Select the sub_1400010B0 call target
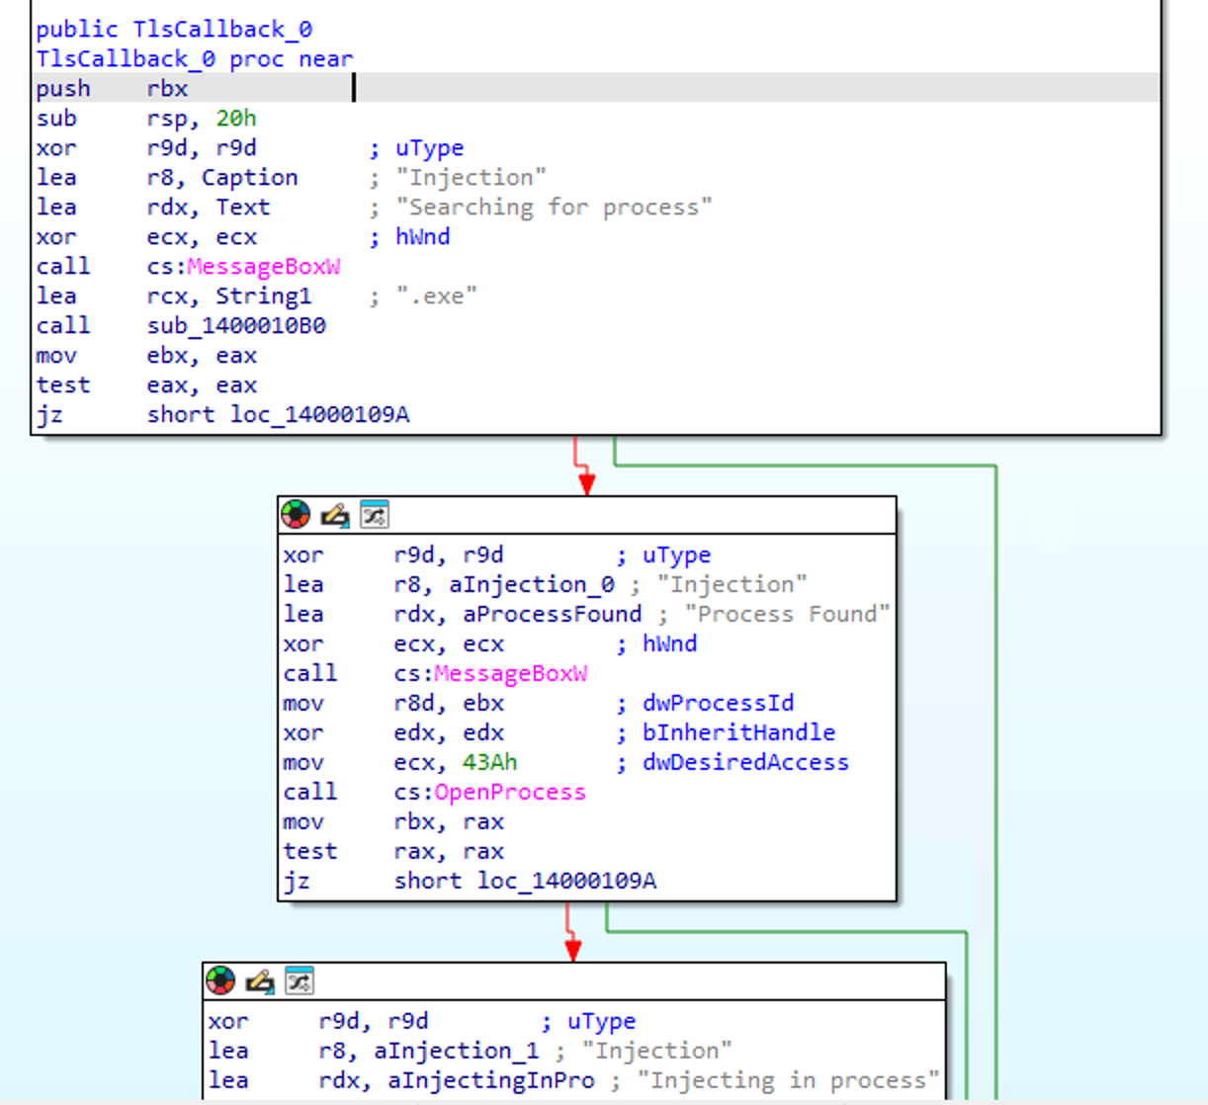Screen dimensions: 1208x1105 (236, 325)
